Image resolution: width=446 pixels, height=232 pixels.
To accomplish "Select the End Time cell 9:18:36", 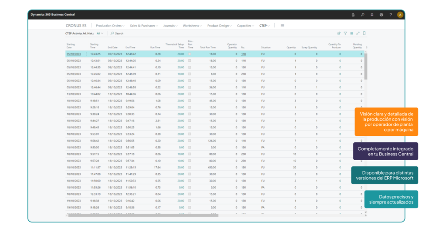I will click(130, 208).
